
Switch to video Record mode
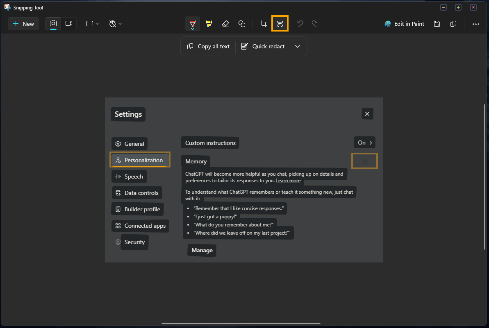69,24
